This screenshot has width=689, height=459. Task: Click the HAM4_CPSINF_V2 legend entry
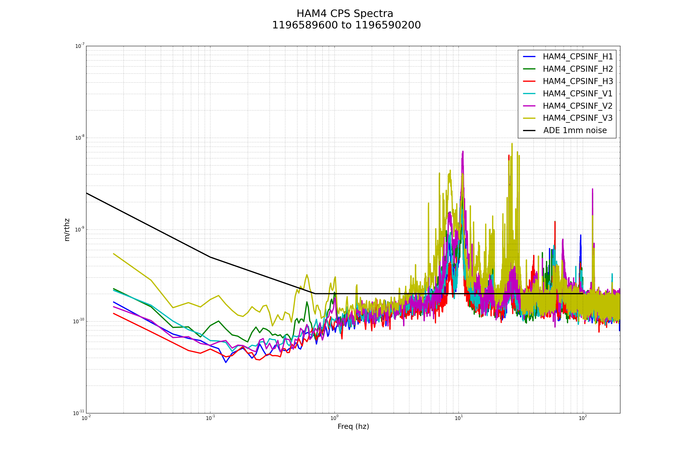tap(577, 106)
